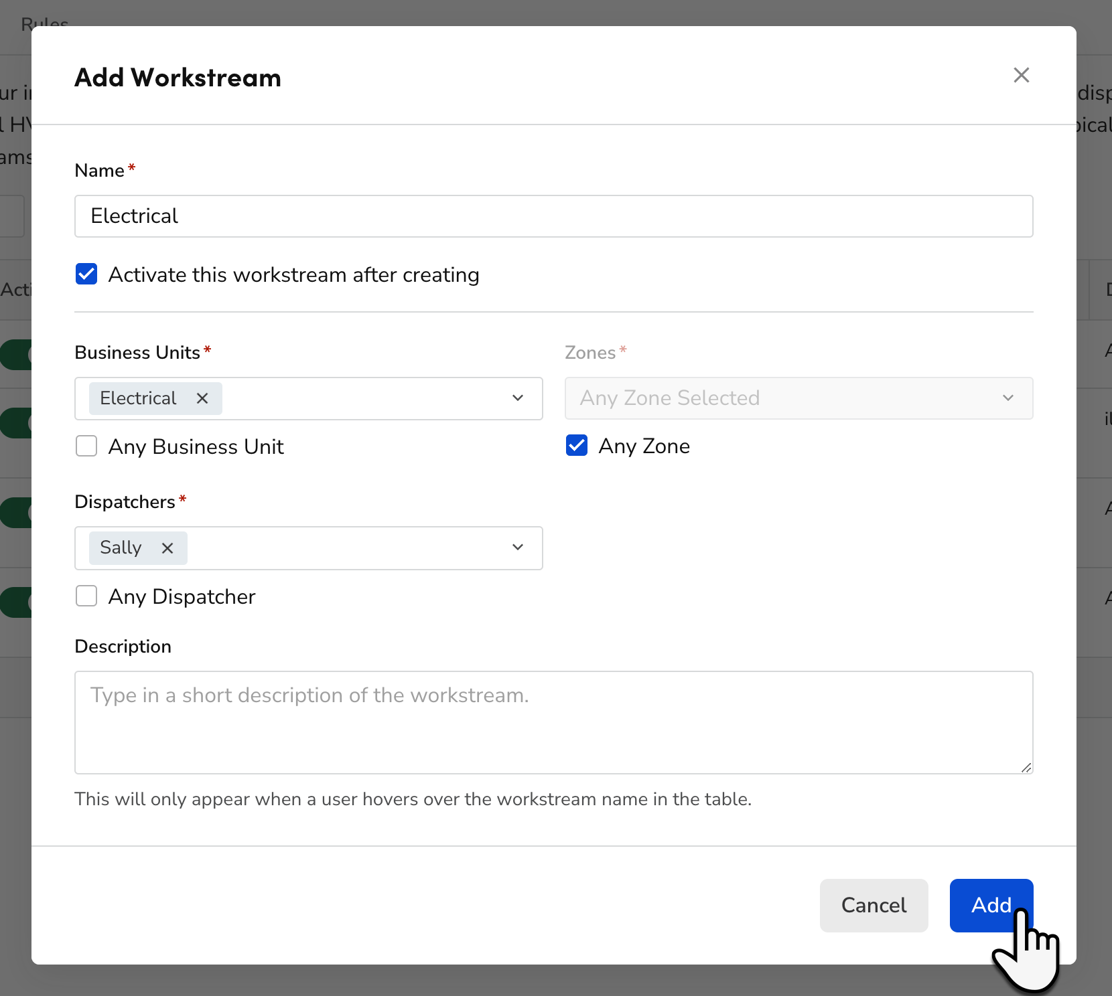Click the Name input field

coord(553,216)
